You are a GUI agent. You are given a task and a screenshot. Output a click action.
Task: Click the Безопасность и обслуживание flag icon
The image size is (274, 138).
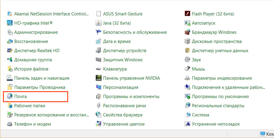click(99, 32)
